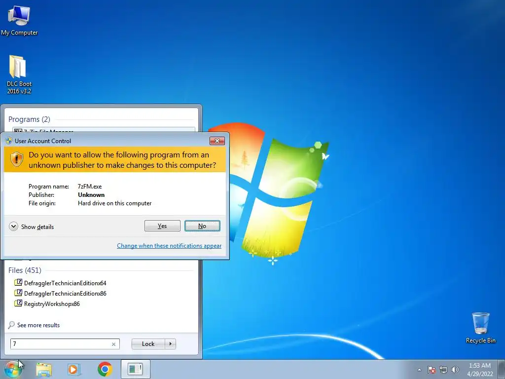This screenshot has height=379, width=505.
Task: Open DefragglerTechnicianEditionx64 file result
Action: pos(60,283)
